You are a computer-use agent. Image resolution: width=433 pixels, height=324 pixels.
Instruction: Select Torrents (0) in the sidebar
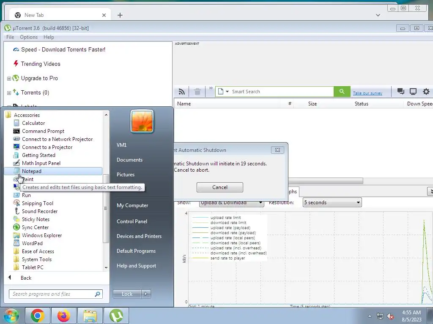pyautogui.click(x=35, y=92)
